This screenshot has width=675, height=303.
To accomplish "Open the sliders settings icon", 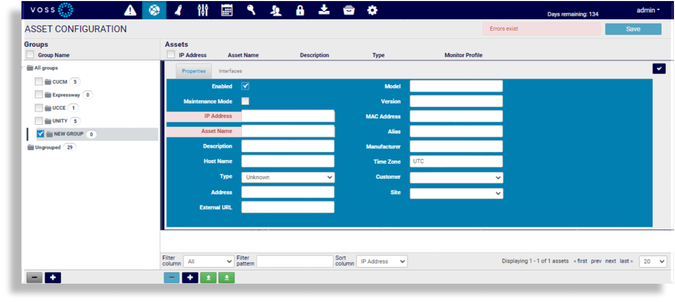I will point(203,10).
